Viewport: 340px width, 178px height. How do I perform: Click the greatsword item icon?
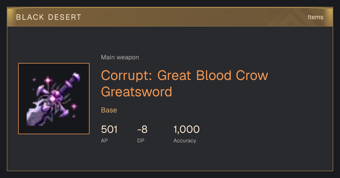pyautogui.click(x=54, y=99)
